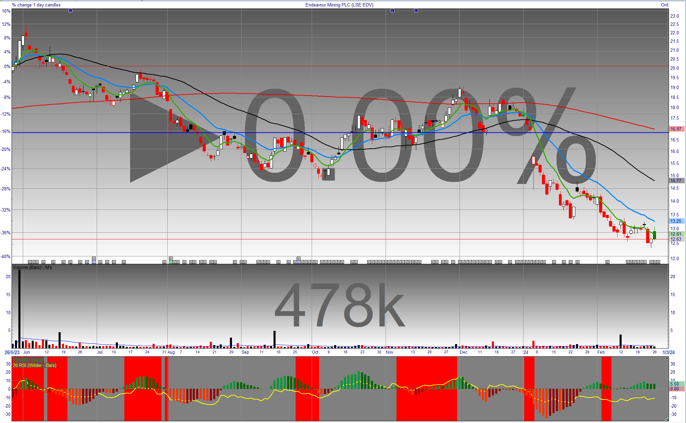Select the 'Volume (Bars) - M's' panel label
This screenshot has width=686, height=423.
coord(33,268)
